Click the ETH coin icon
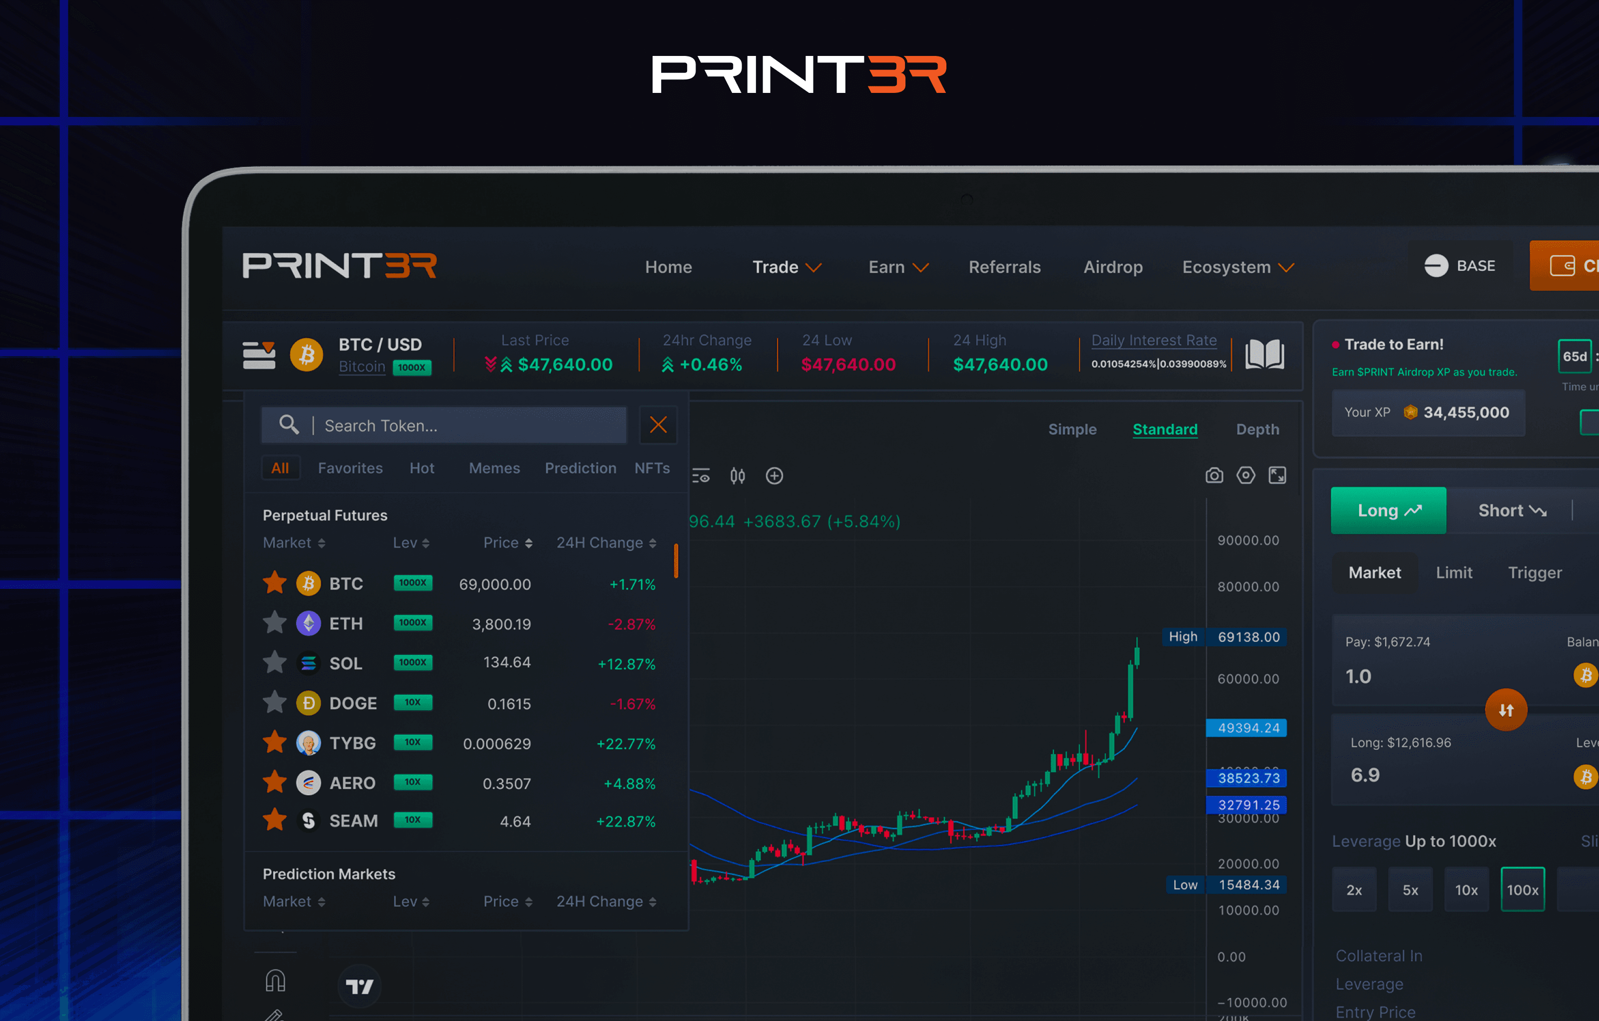 point(308,623)
